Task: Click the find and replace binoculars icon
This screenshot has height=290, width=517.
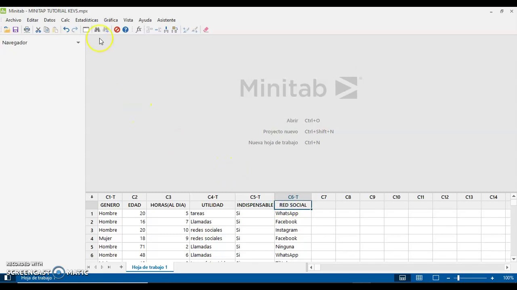Action: click(106, 30)
